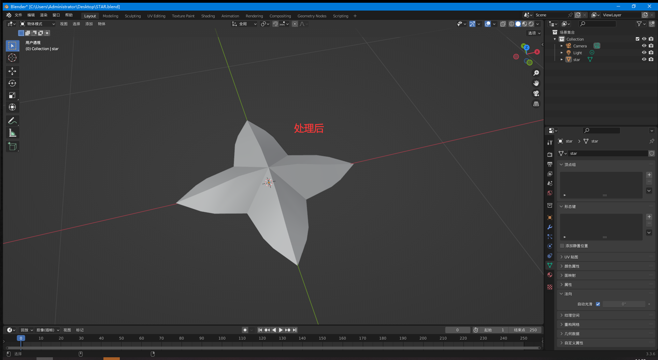Collapse the Shape Keys panel
Image resolution: width=658 pixels, height=360 pixels.
(561, 207)
